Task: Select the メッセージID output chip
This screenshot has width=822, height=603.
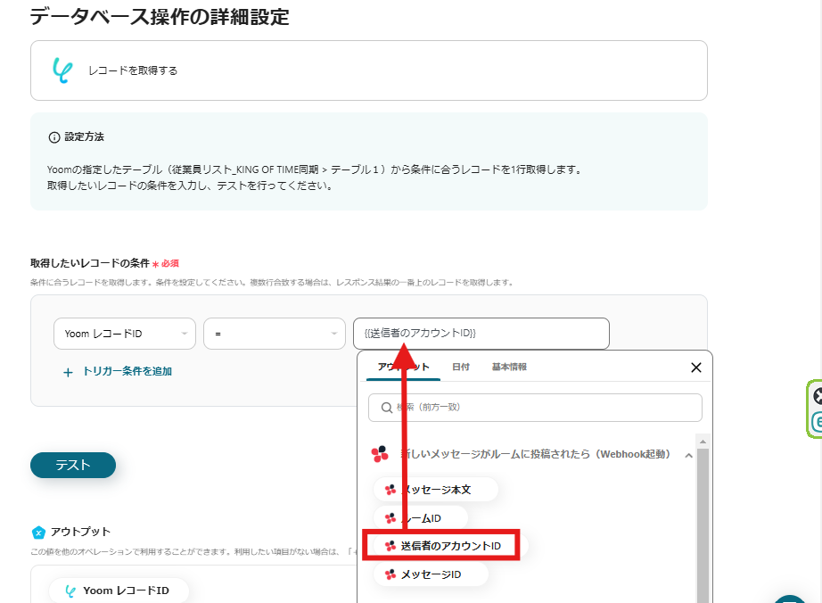Action: pyautogui.click(x=431, y=574)
